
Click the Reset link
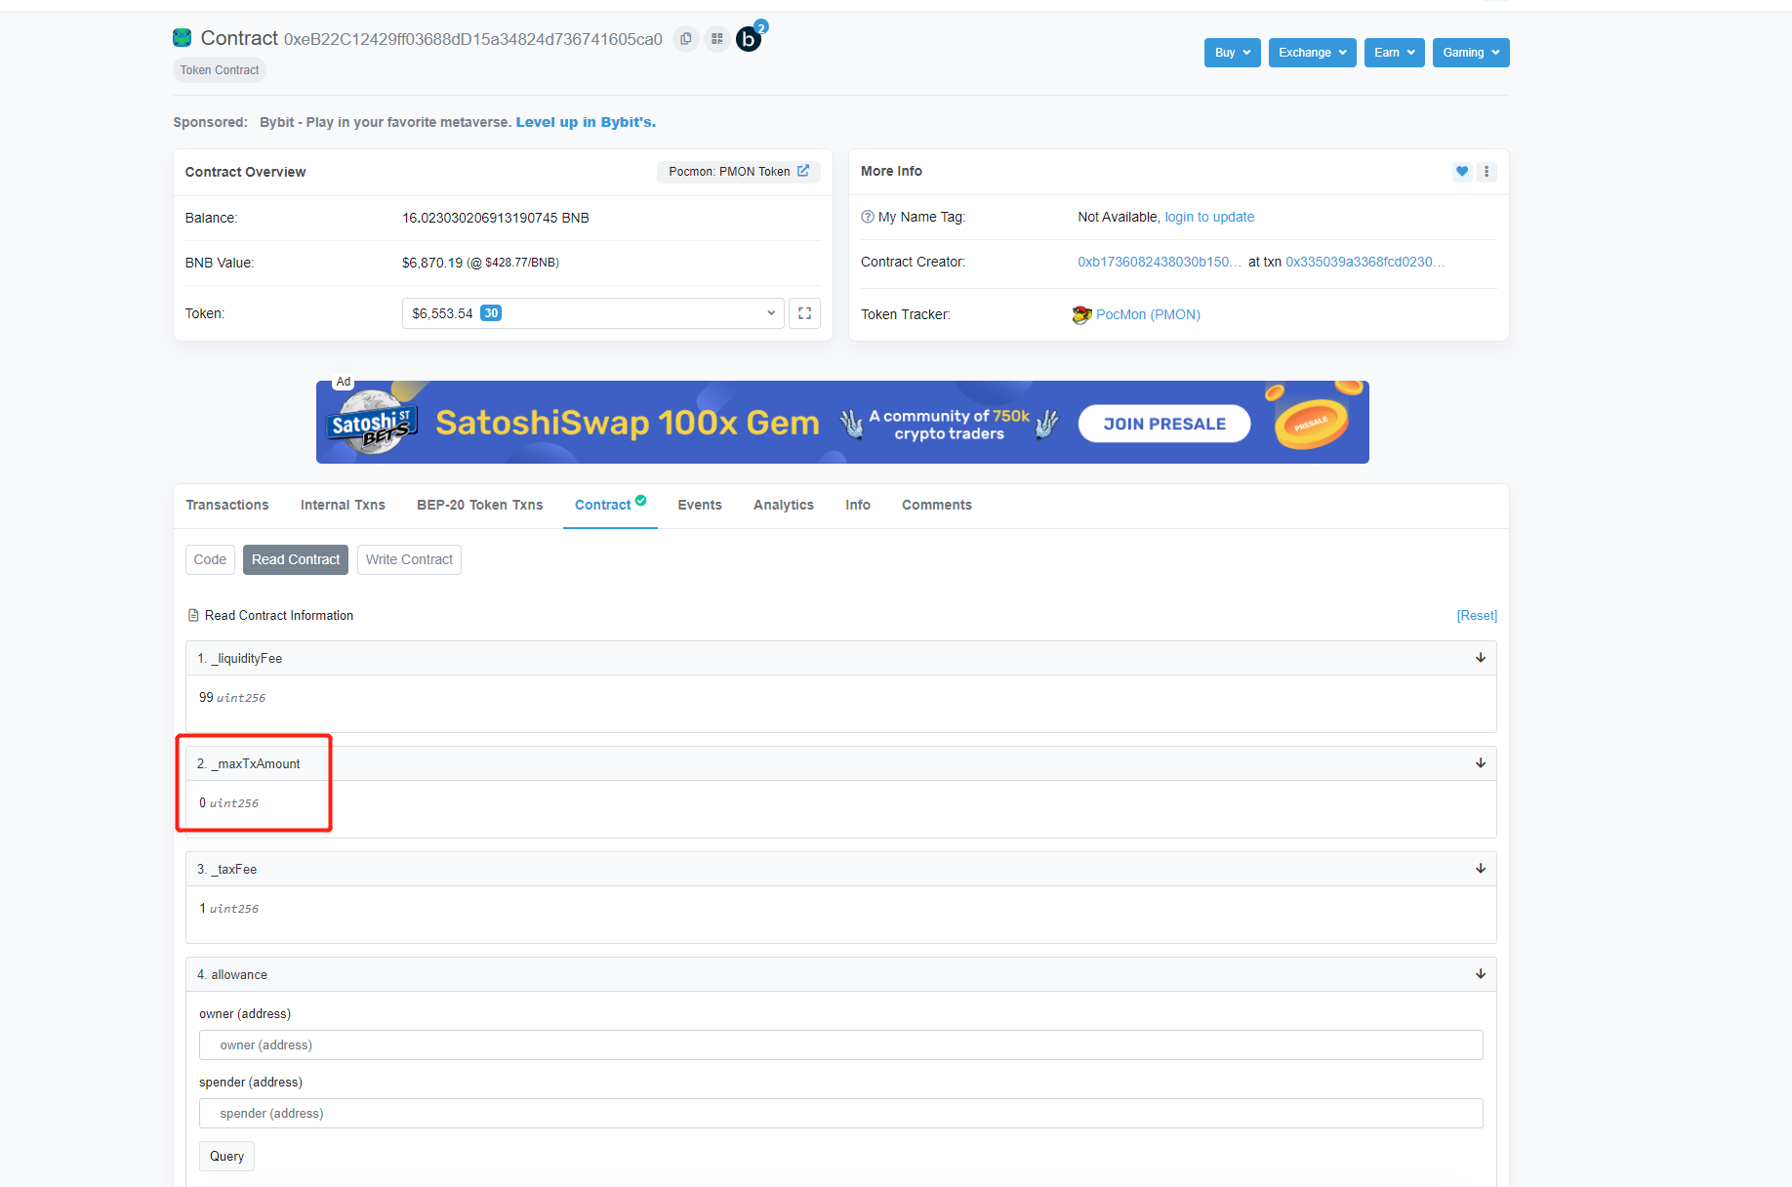pyautogui.click(x=1476, y=616)
